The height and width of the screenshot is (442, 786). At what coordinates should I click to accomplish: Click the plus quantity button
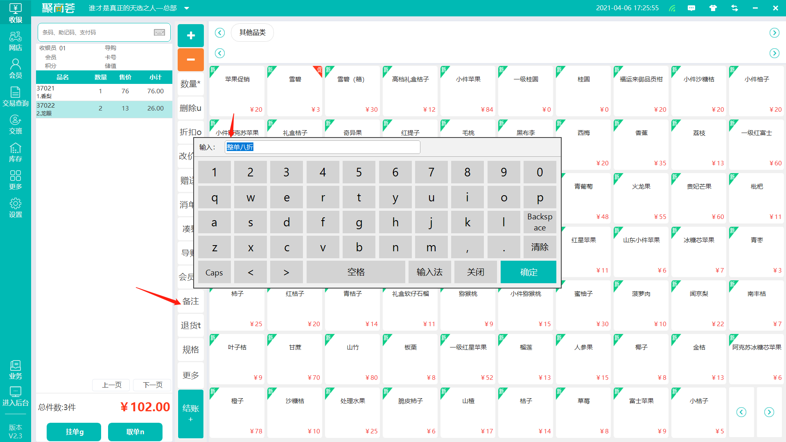191,36
